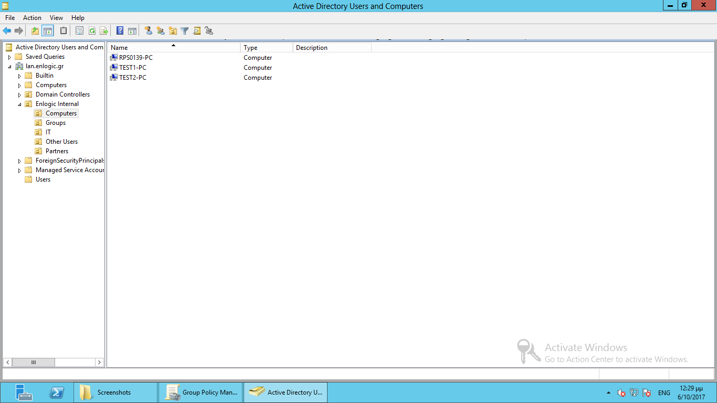Image resolution: width=717 pixels, height=403 pixels.
Task: Expand the Managed Service Accounts node
Action: click(19, 170)
